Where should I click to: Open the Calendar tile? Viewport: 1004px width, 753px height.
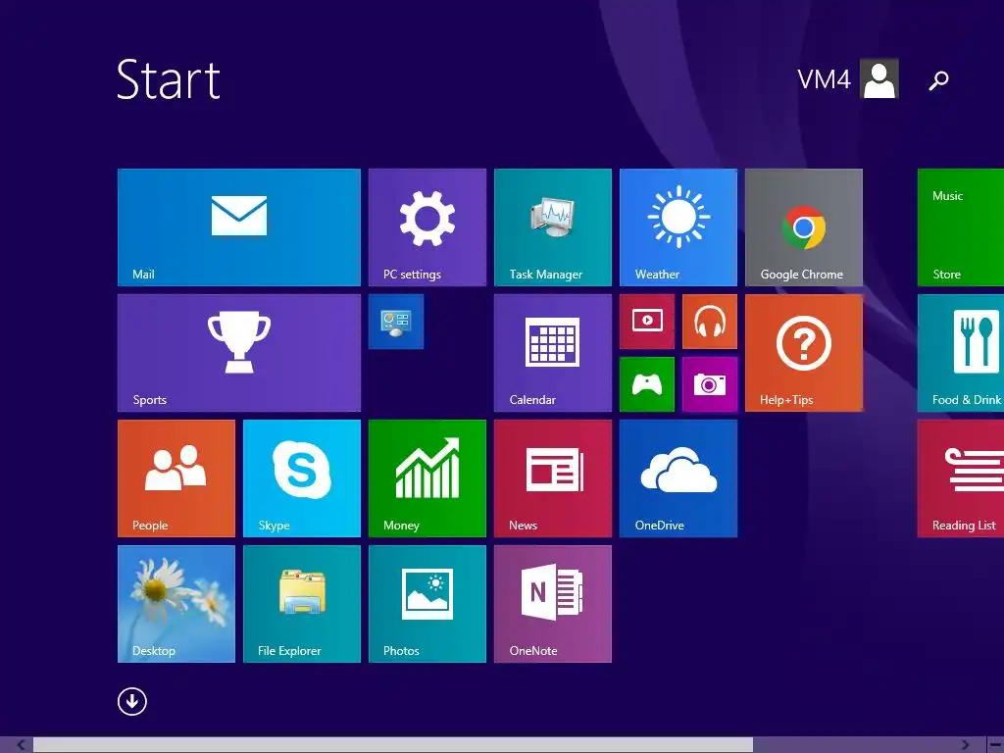553,353
